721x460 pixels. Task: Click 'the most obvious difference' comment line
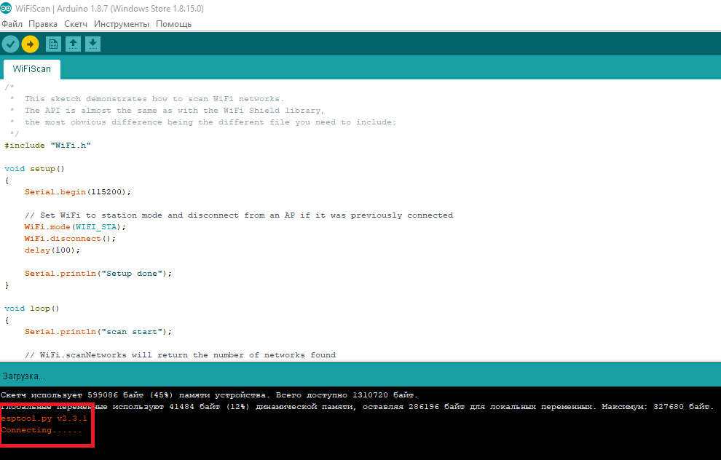[x=210, y=122]
